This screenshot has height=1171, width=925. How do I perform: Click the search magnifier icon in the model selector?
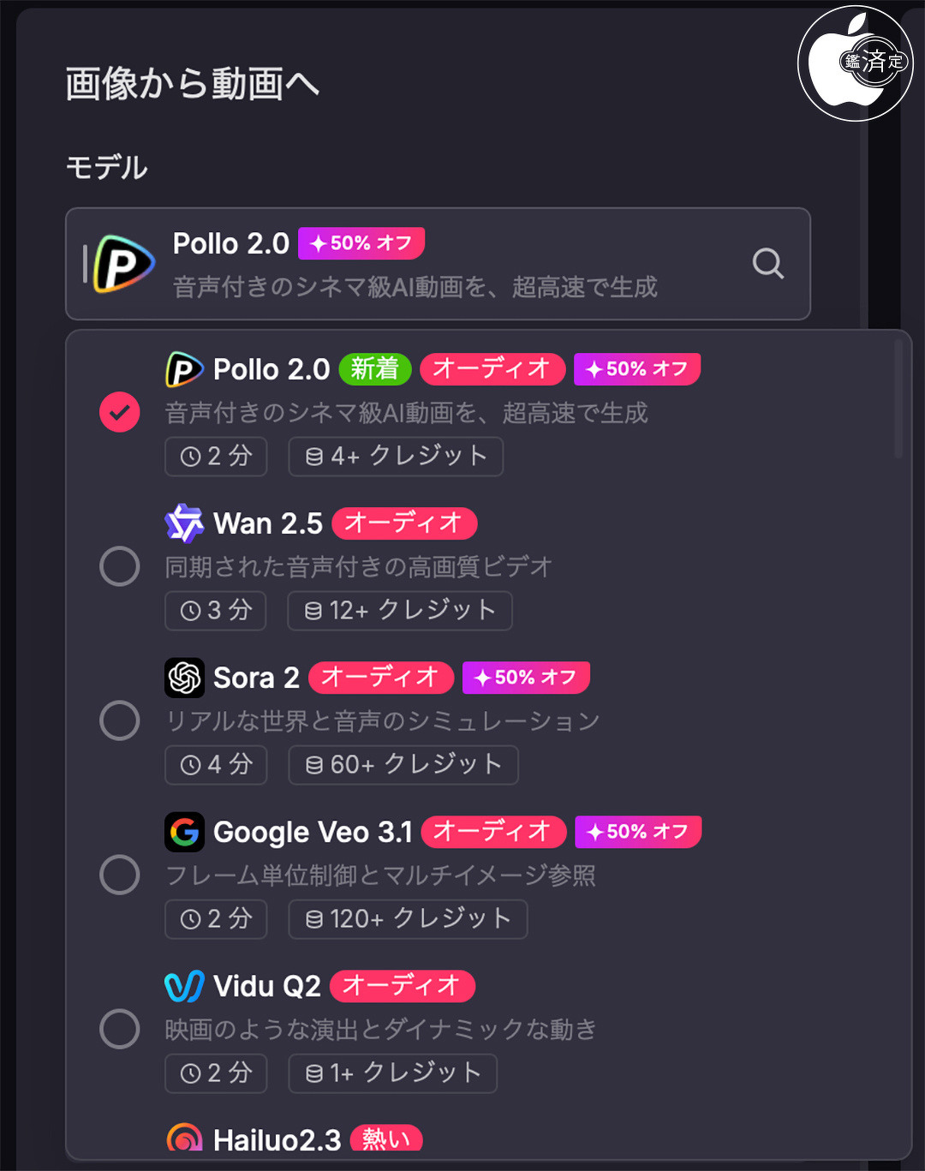pos(767,264)
